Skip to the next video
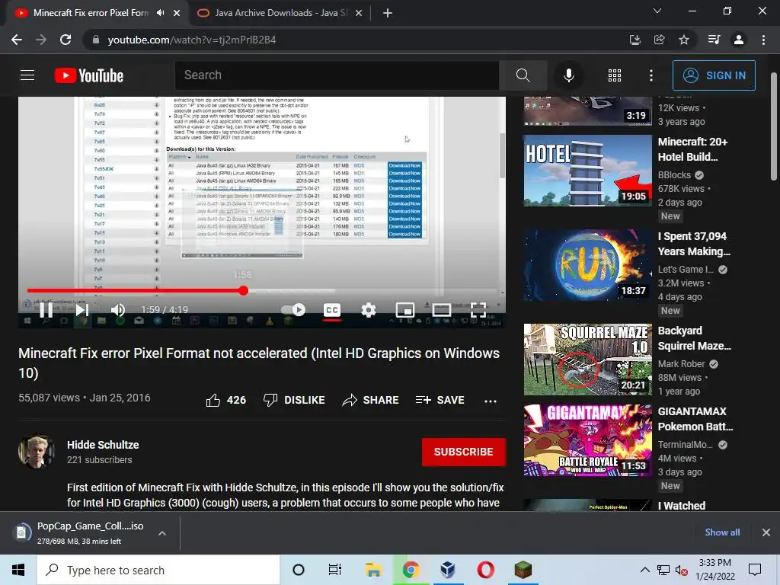Image resolution: width=780 pixels, height=585 pixels. click(82, 310)
